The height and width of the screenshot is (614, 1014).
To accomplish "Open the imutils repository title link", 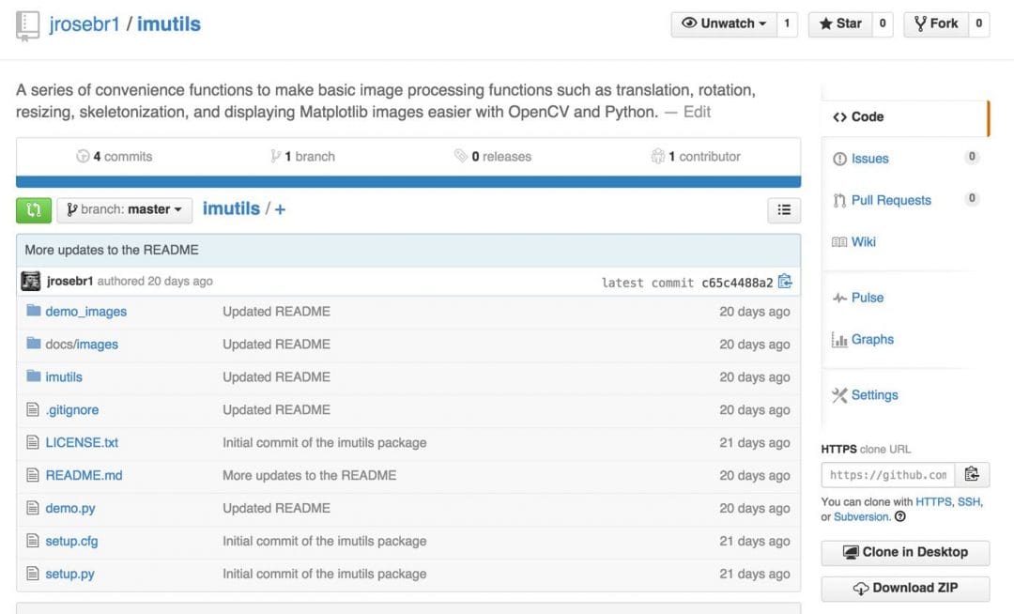I will (169, 23).
